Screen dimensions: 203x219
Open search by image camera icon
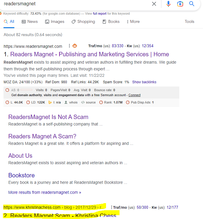coord(180,4)
